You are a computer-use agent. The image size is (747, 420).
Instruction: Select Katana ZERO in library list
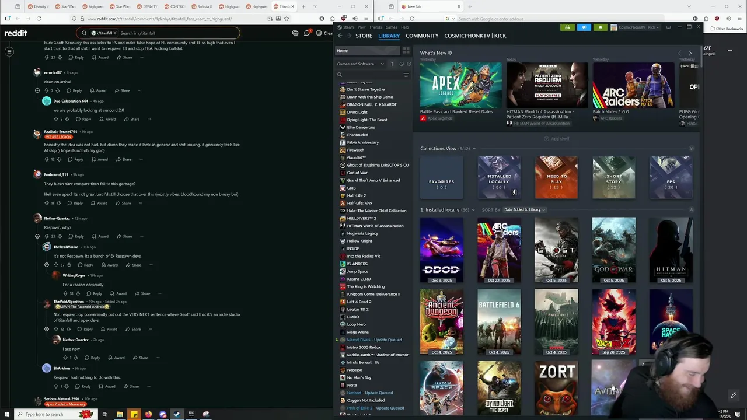tap(359, 279)
